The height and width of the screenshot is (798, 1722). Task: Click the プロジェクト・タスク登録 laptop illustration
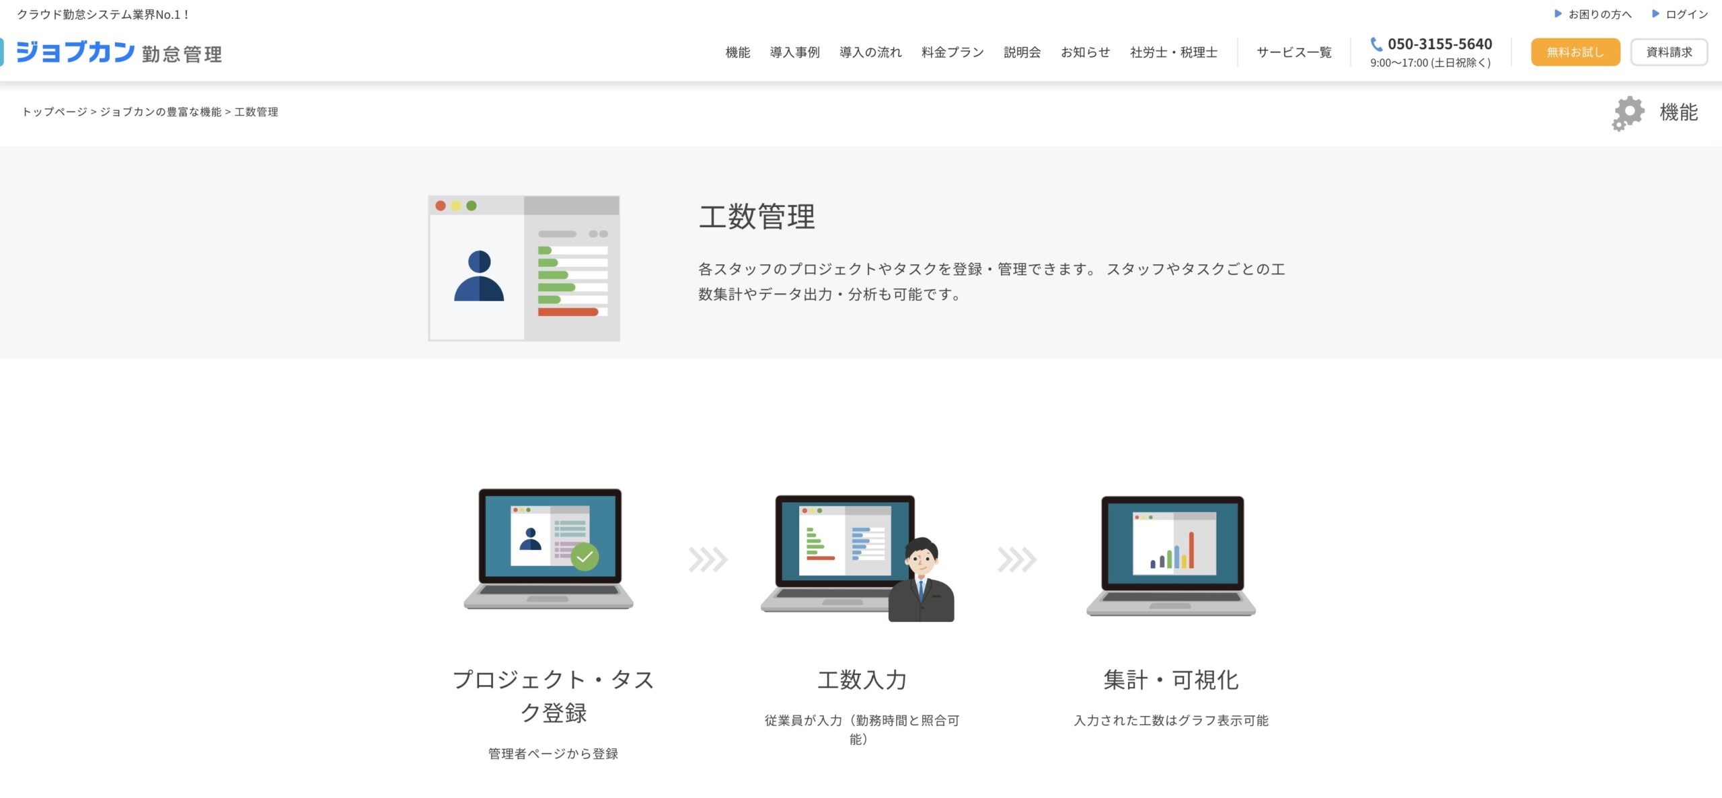click(x=548, y=549)
